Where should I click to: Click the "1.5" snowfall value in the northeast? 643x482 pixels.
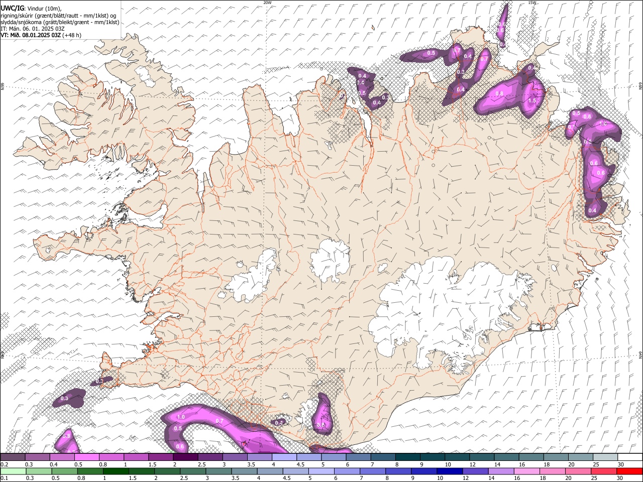tap(532, 100)
